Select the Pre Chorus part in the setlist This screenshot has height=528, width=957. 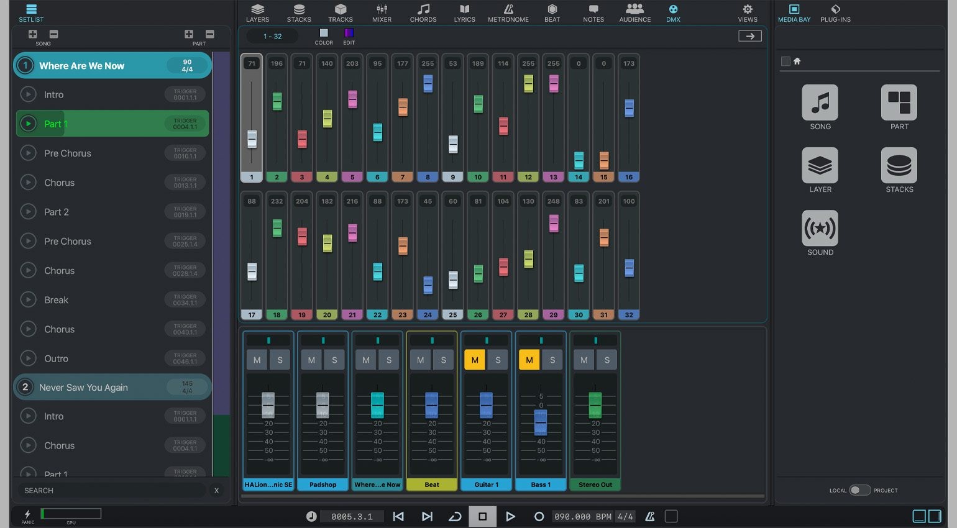67,153
